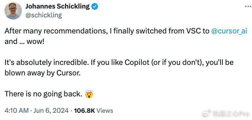Click the Weibo eye logo watermark
252x120 pixels.
206,113
